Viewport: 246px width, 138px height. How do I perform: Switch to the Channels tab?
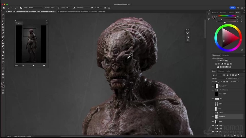tap(221, 71)
